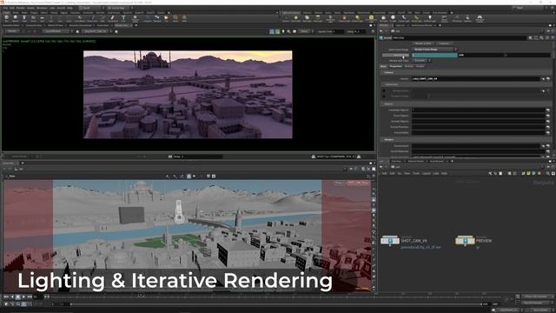Toggle the first checkbox under Overrides
This screenshot has height=313, width=556.
pyautogui.click(x=384, y=90)
